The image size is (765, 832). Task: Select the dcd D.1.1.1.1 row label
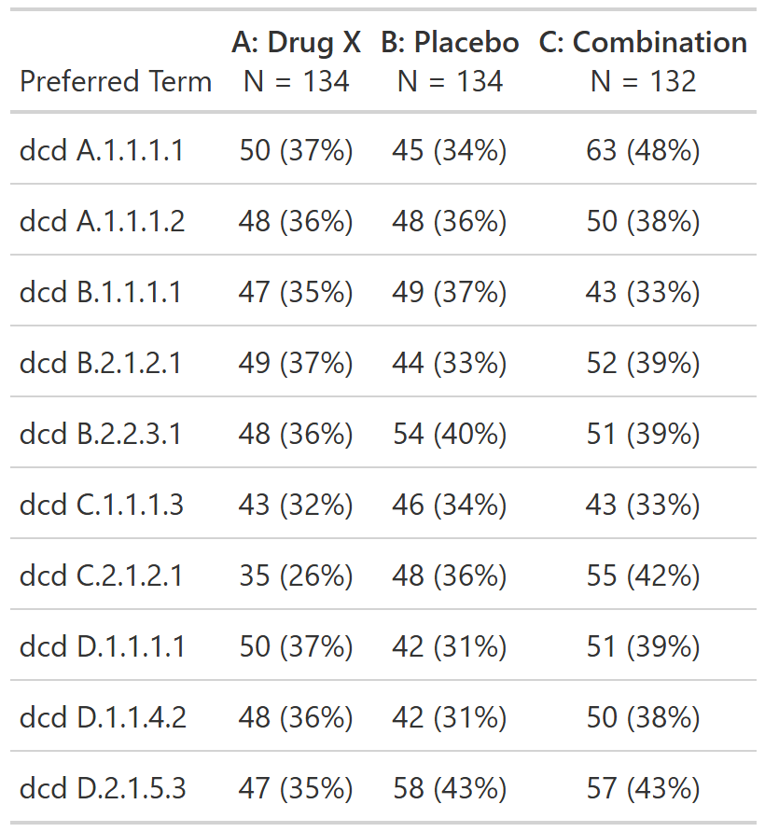point(103,646)
